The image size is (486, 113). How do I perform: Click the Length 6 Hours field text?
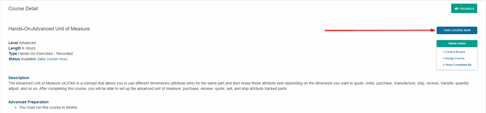22,48
